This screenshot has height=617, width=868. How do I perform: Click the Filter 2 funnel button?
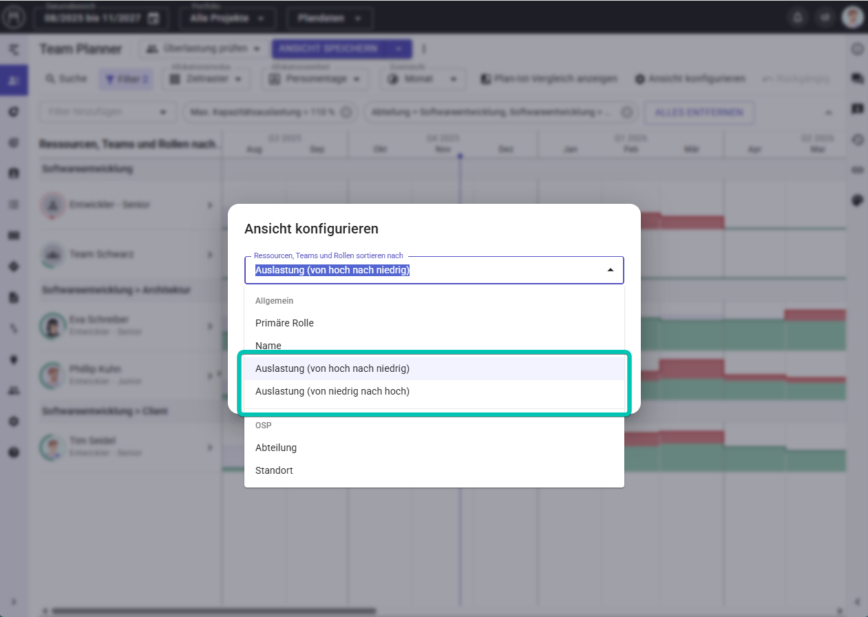tap(127, 79)
